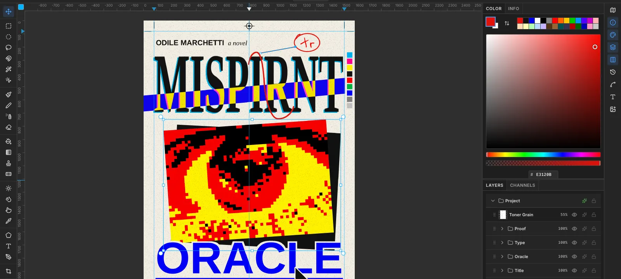
Task: Click the hex color input field
Action: [x=543, y=174]
